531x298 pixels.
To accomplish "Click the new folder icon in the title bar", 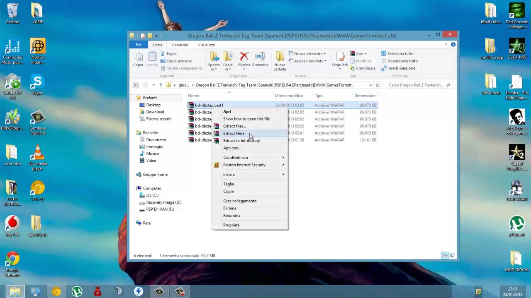I will tap(150, 36).
